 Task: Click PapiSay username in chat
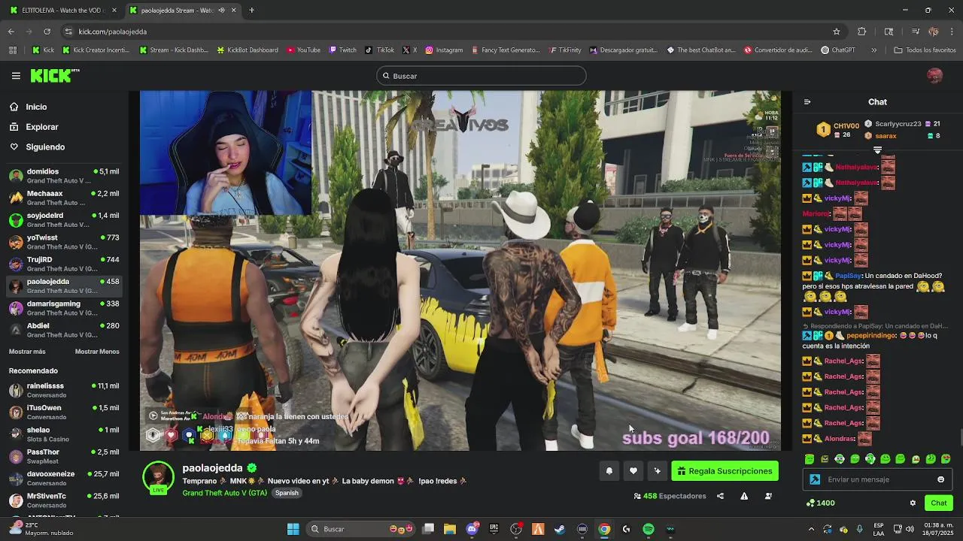coord(848,276)
